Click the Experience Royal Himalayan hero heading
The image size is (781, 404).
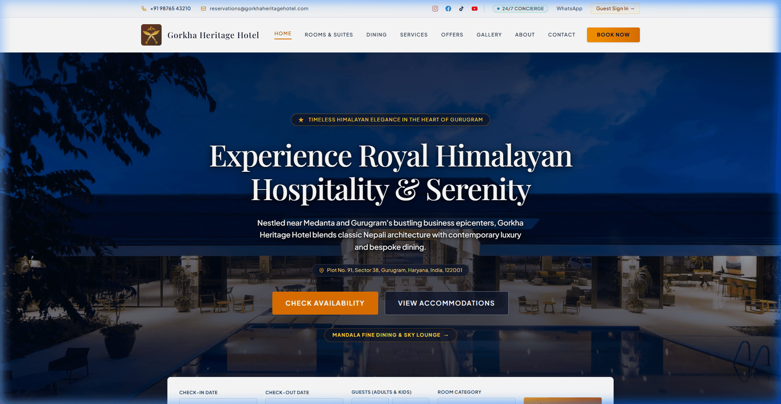[x=390, y=173]
